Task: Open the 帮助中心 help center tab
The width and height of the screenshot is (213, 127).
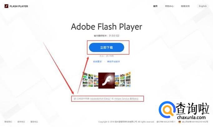Action: 169,6
